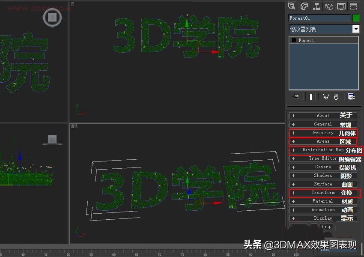
Task: Open the Tree Editor 树编辑器 rollout
Action: [324, 158]
